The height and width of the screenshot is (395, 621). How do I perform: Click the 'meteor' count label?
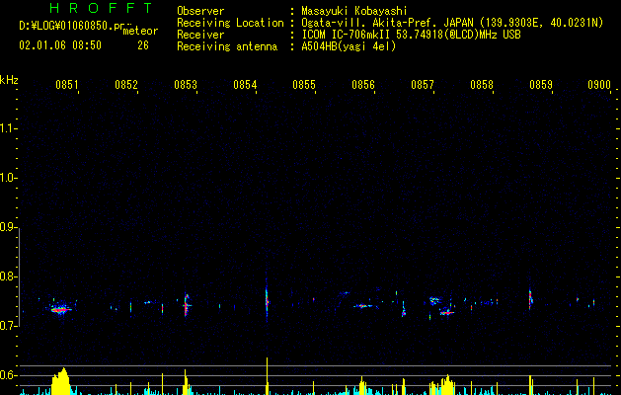pyautogui.click(x=140, y=31)
